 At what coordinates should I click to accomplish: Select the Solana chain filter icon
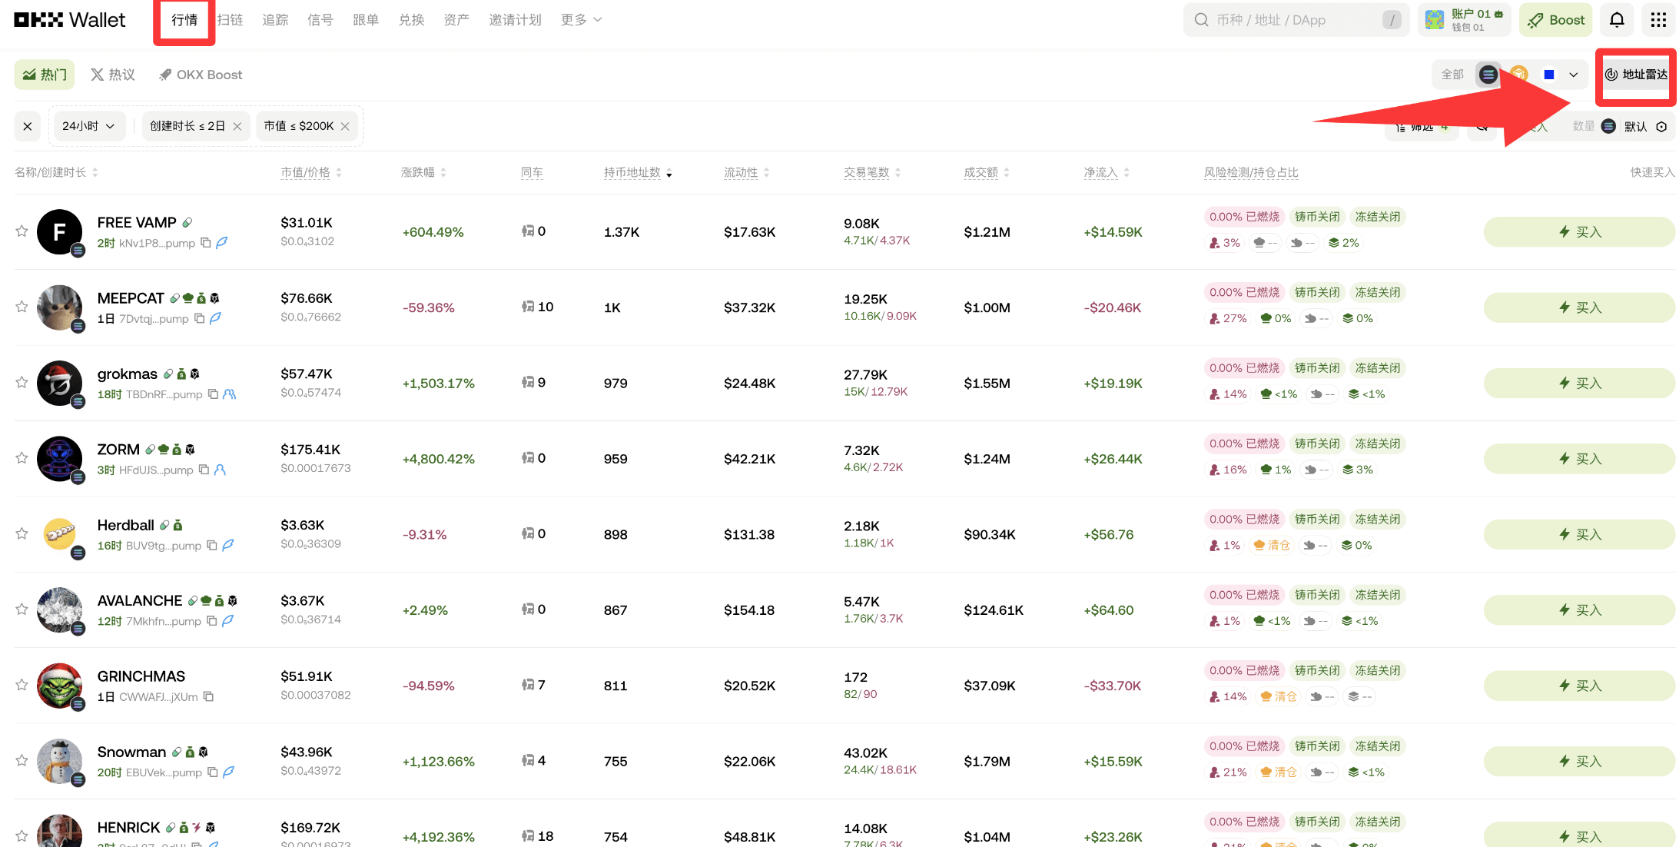[x=1488, y=75]
